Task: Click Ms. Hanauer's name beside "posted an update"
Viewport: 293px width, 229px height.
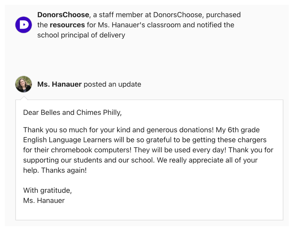Action: point(59,84)
